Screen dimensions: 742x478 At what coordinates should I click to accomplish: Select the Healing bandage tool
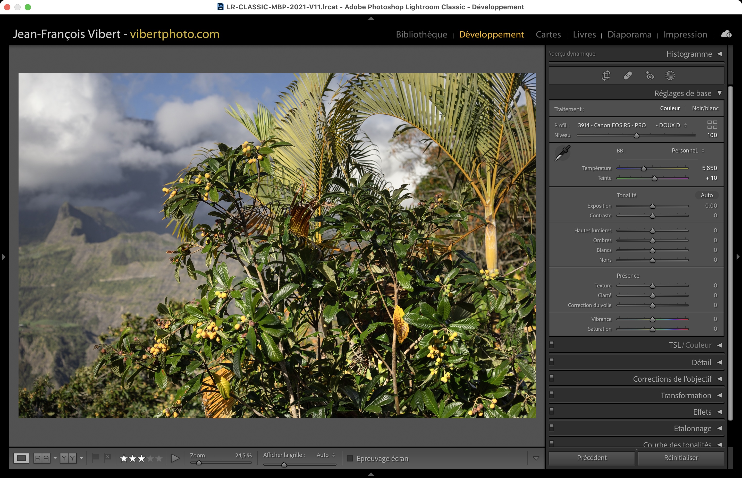click(628, 75)
